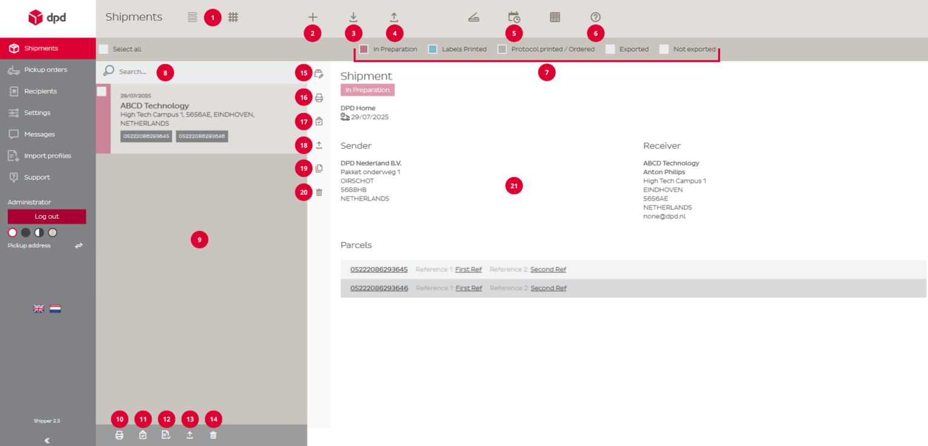
Task: Click the import download arrow icon
Action: (353, 18)
